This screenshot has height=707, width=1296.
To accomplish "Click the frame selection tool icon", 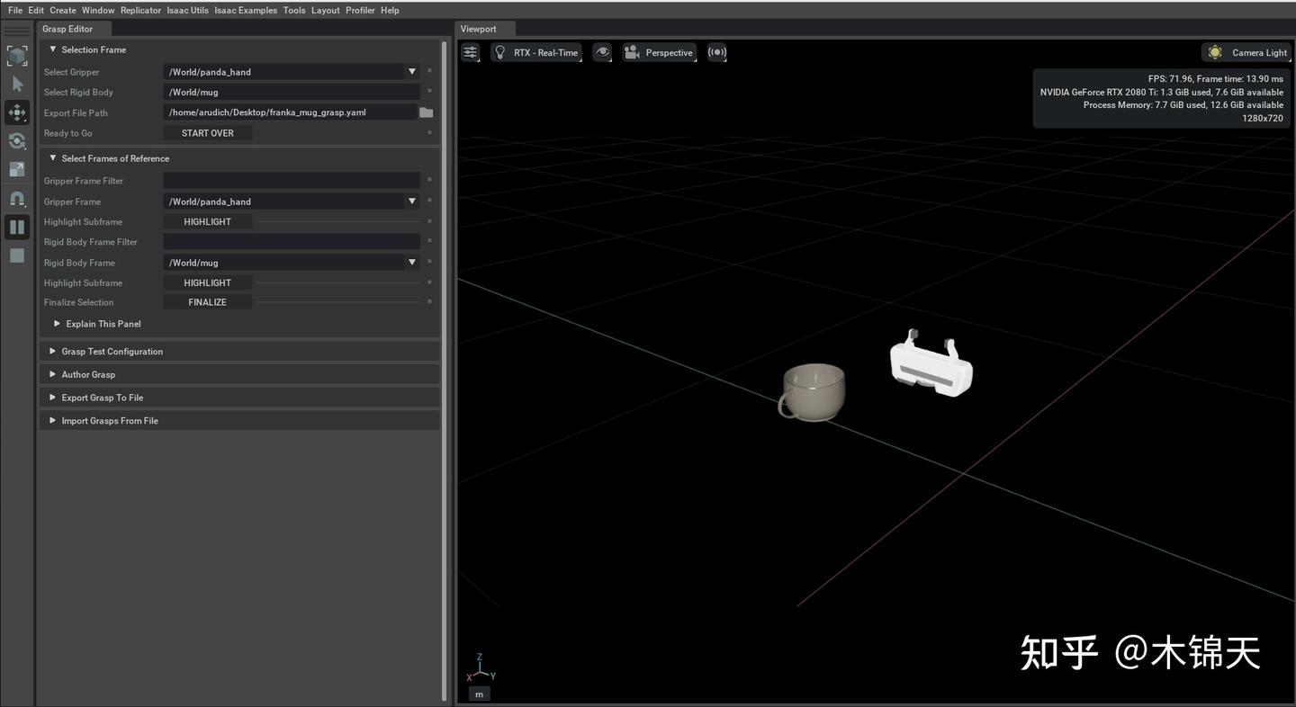I will pyautogui.click(x=17, y=55).
